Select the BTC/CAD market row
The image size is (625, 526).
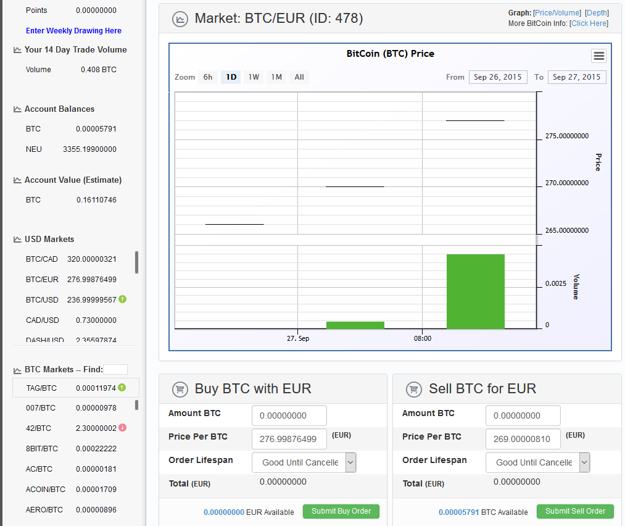(x=71, y=259)
